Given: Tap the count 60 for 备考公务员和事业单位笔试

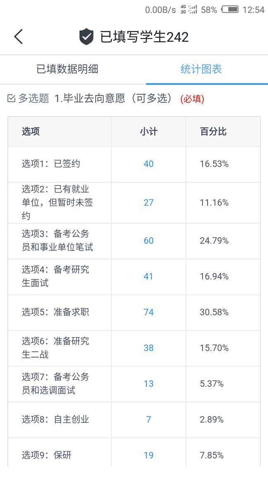Looking at the screenshot, I should pyautogui.click(x=149, y=241).
